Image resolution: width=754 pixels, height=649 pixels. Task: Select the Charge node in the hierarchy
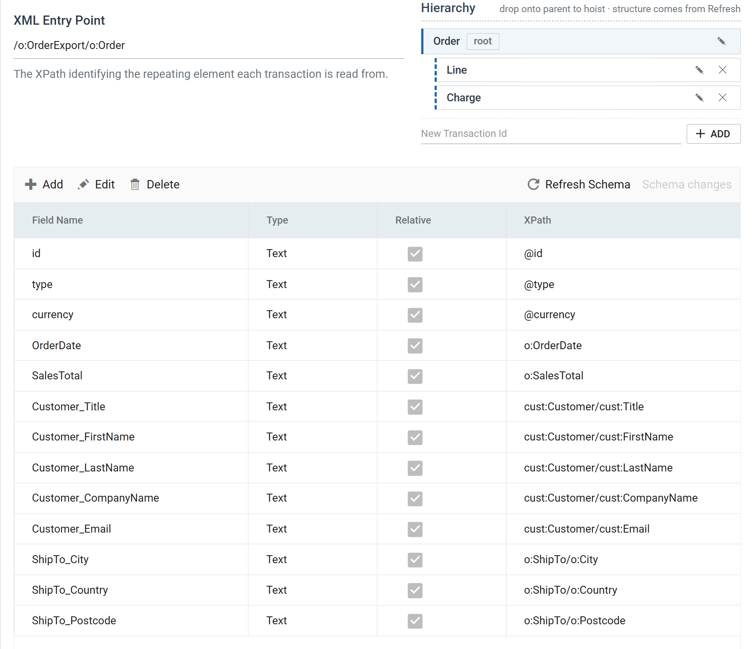coord(587,98)
